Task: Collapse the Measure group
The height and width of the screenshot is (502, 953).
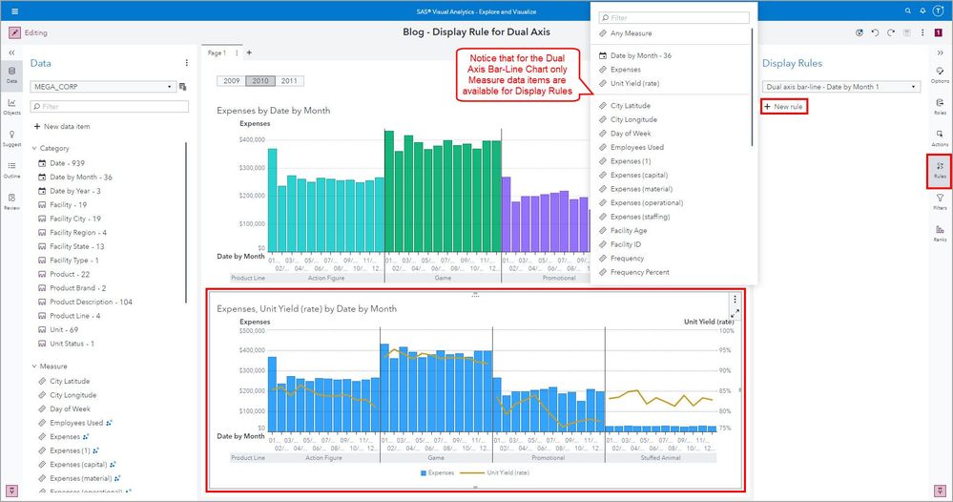Action: pos(34,366)
